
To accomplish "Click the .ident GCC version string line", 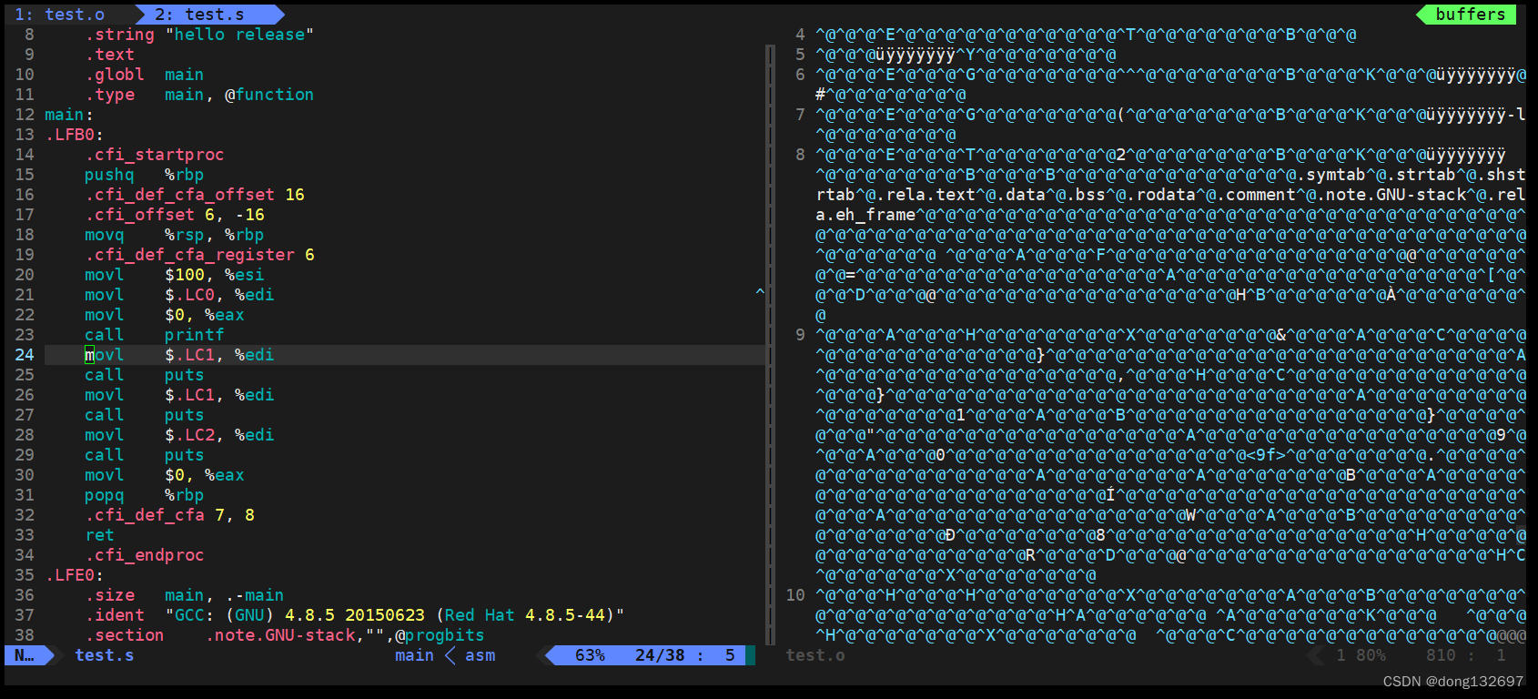I will click(x=355, y=615).
